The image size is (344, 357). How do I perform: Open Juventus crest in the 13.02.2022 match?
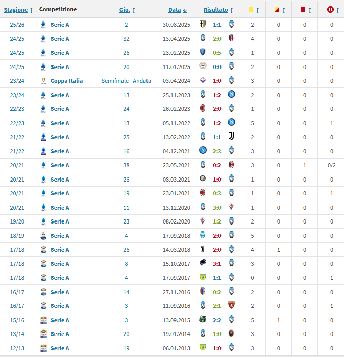231,137
